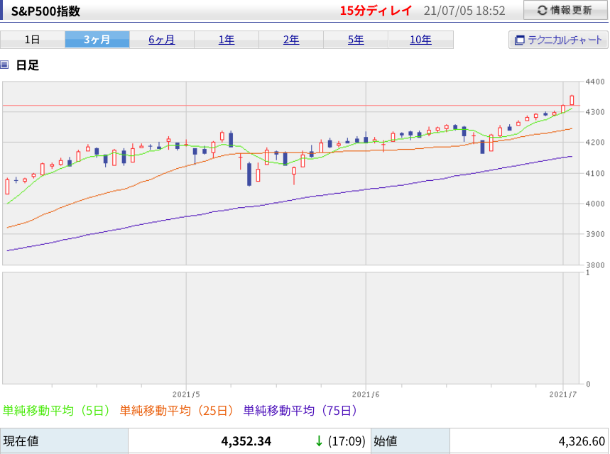
Task: Switch to the 5年 period tab
Action: coord(356,40)
